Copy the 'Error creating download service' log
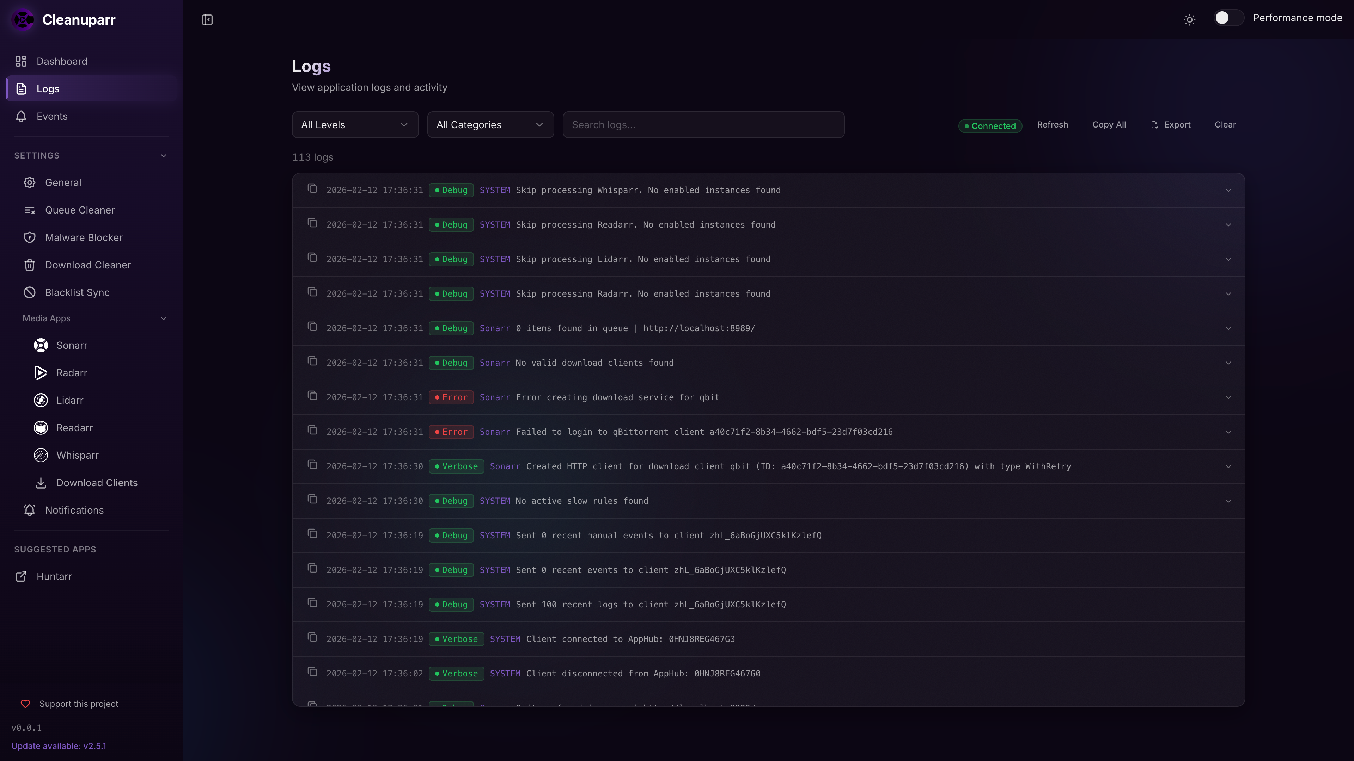This screenshot has width=1354, height=761. pos(312,395)
